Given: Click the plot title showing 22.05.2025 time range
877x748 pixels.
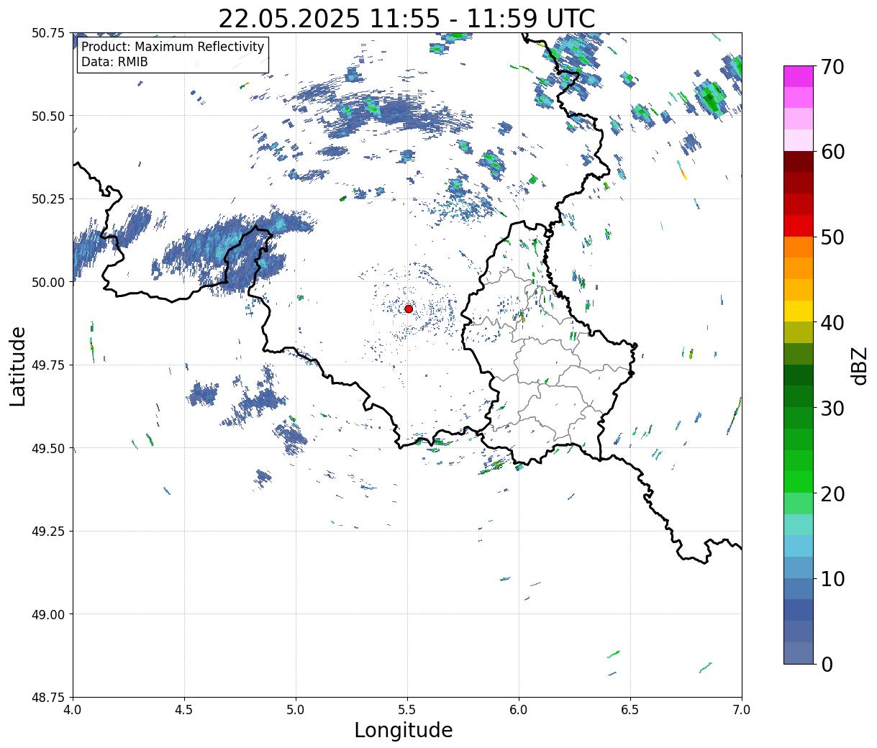Looking at the screenshot, I should (406, 19).
